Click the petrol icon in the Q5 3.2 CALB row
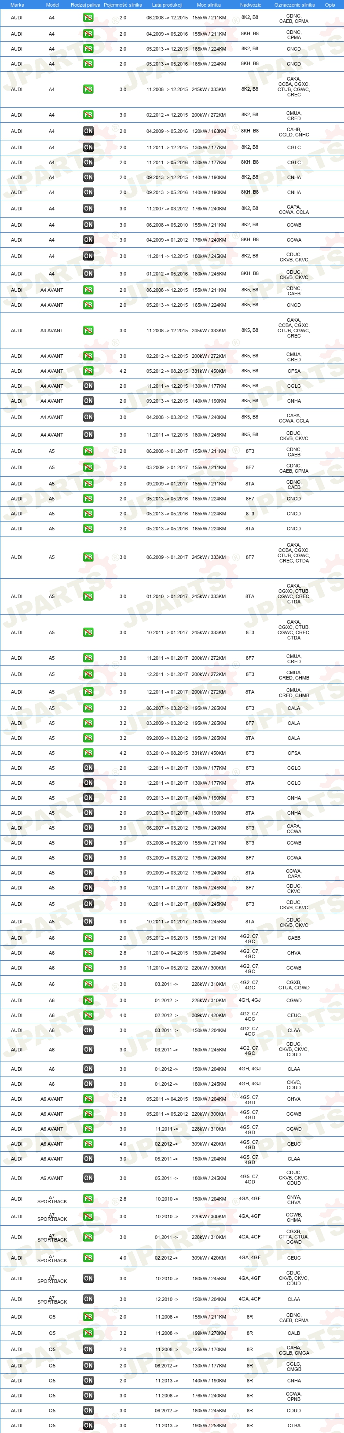 click(x=88, y=1333)
